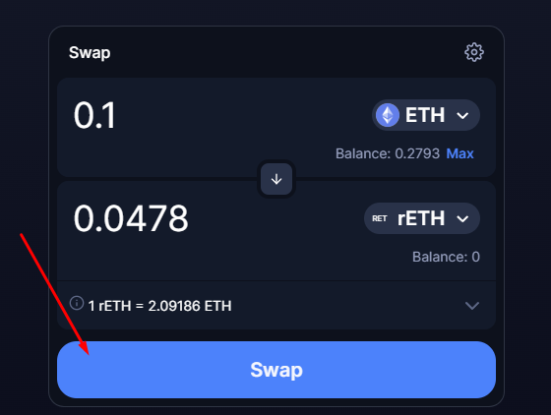Open the ETH token selector chevron

pos(462,115)
